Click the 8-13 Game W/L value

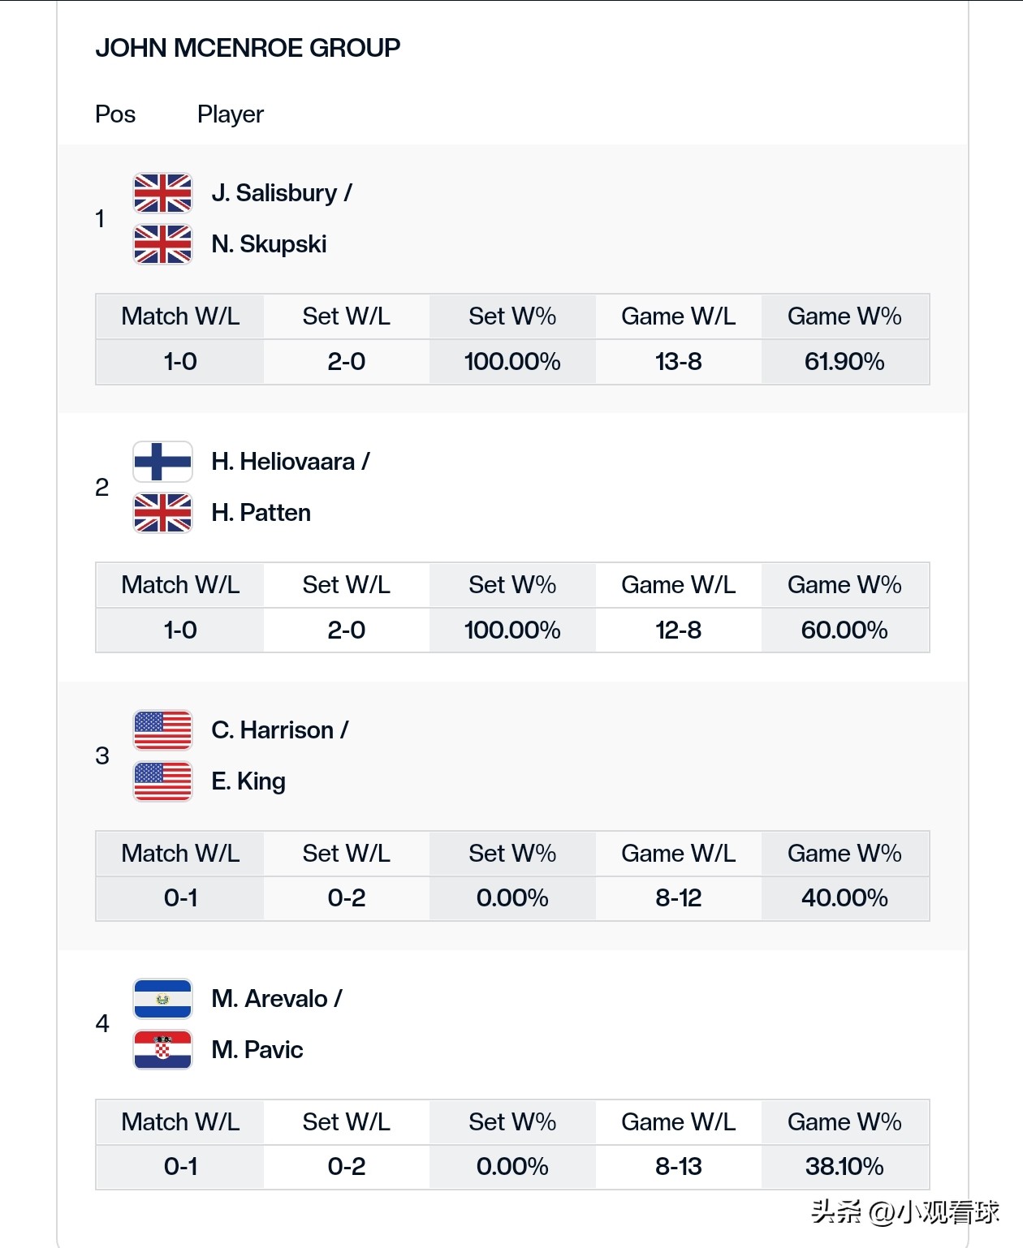[x=678, y=1167]
